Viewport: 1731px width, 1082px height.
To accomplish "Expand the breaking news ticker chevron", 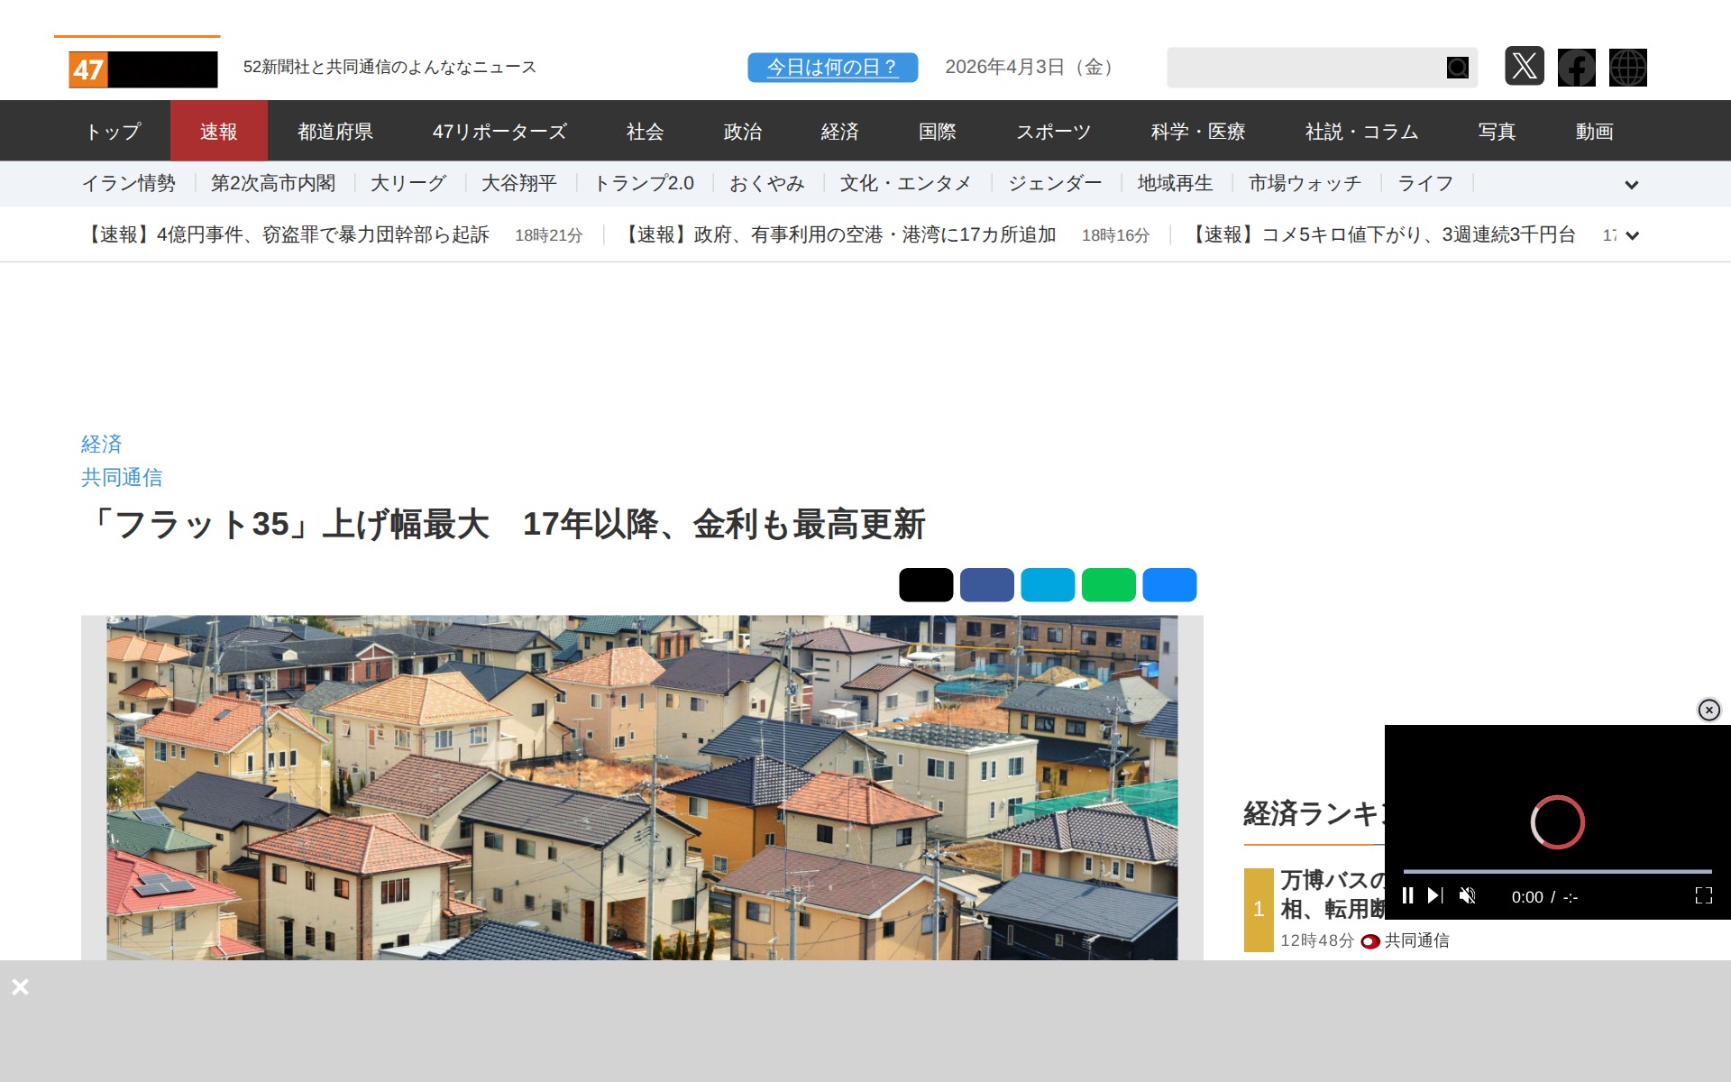I will tap(1631, 235).
